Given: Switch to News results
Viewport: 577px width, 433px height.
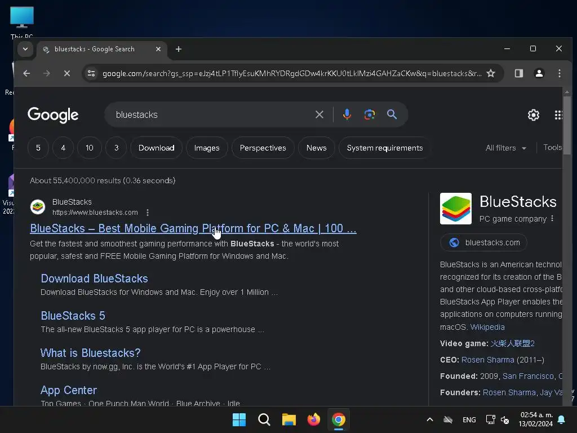Looking at the screenshot, I should tap(317, 148).
